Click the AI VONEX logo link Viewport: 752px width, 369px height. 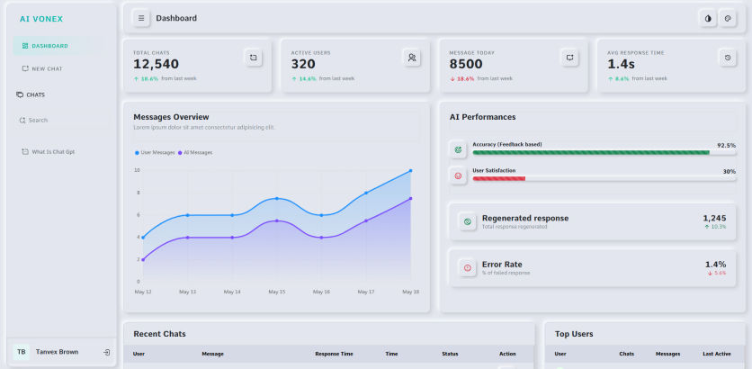(41, 19)
